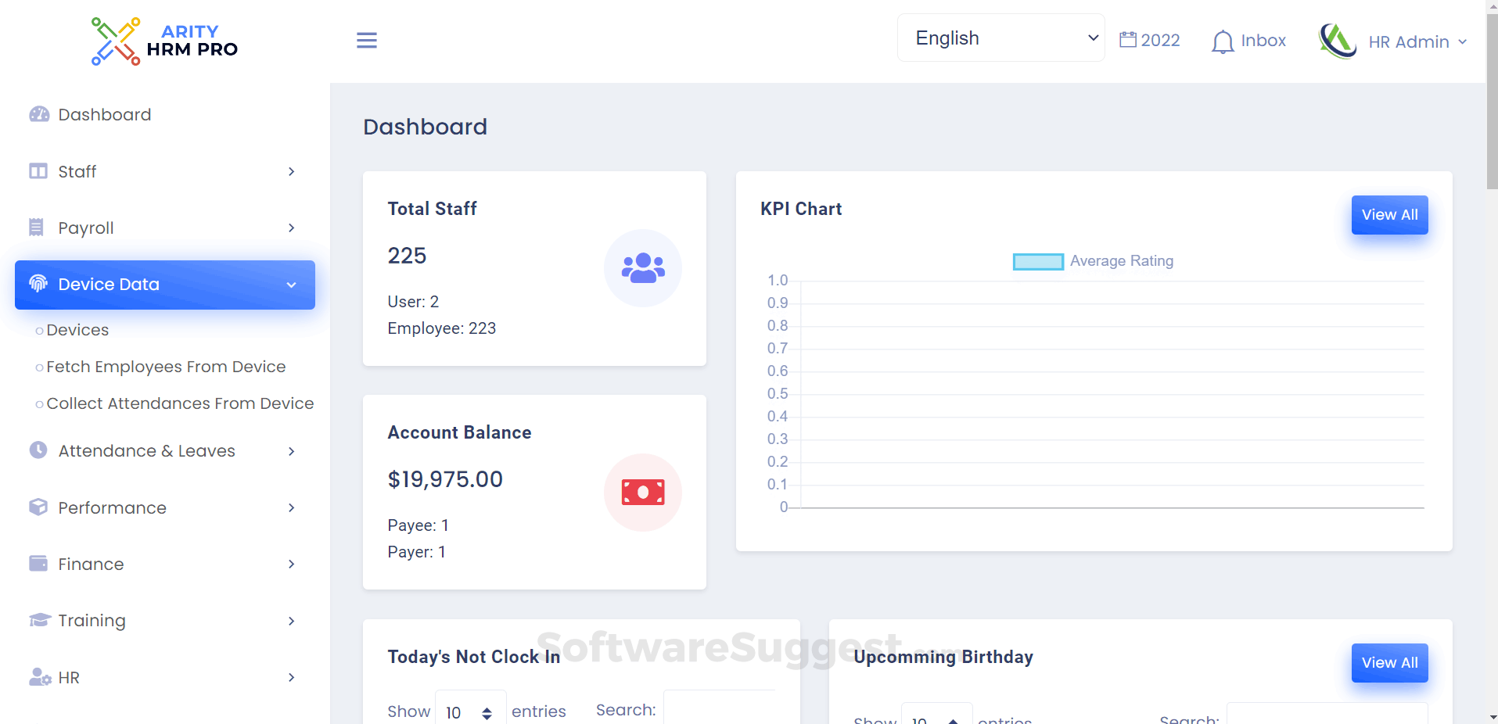Select Fetch Employees From Device
The width and height of the screenshot is (1498, 724).
166,367
